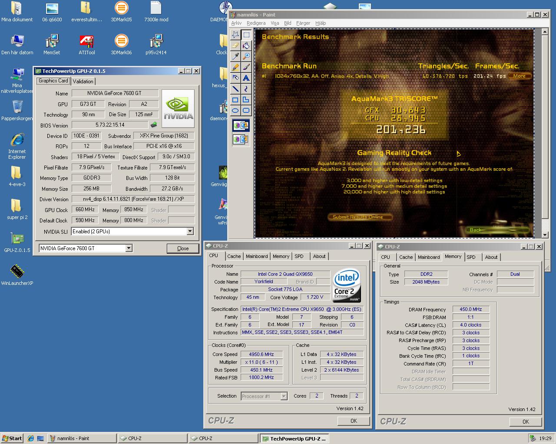
Task: Click the Paint vertical scrollbar down arrow
Action: [545, 235]
